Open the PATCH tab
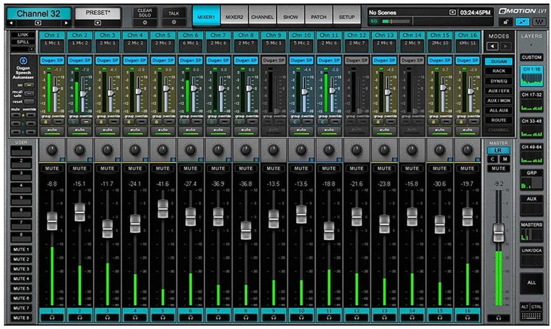 318,17
